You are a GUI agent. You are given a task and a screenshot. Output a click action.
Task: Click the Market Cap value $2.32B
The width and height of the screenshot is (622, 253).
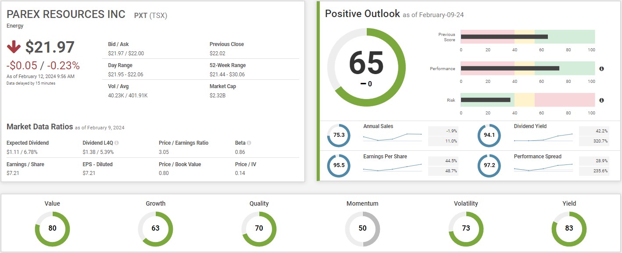click(x=218, y=96)
